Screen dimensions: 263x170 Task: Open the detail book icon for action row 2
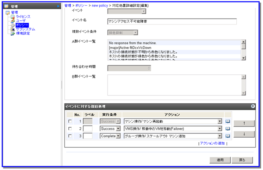[228, 129]
